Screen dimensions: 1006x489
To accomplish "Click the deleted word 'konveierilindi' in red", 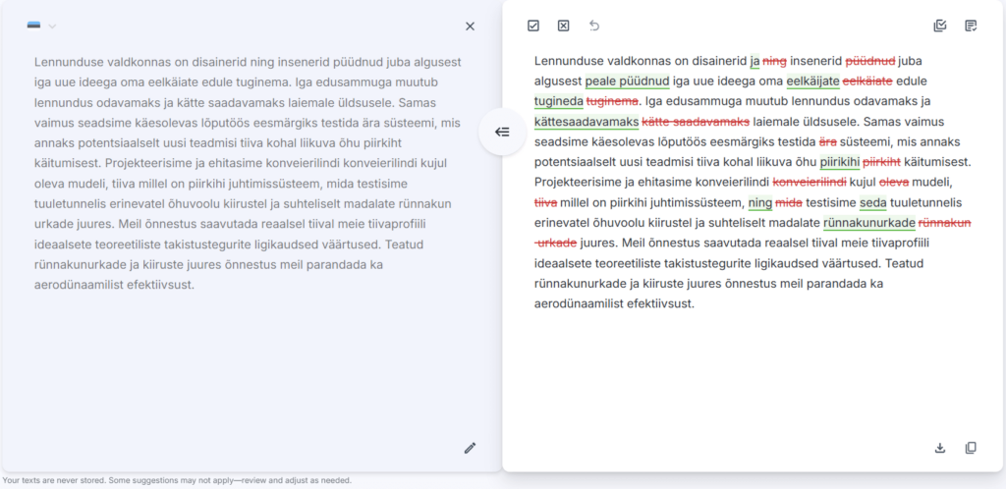I will pyautogui.click(x=810, y=183).
